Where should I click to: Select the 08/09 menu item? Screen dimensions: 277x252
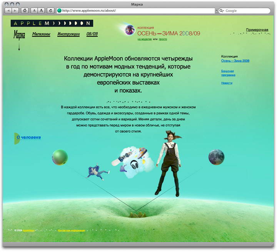[92, 34]
